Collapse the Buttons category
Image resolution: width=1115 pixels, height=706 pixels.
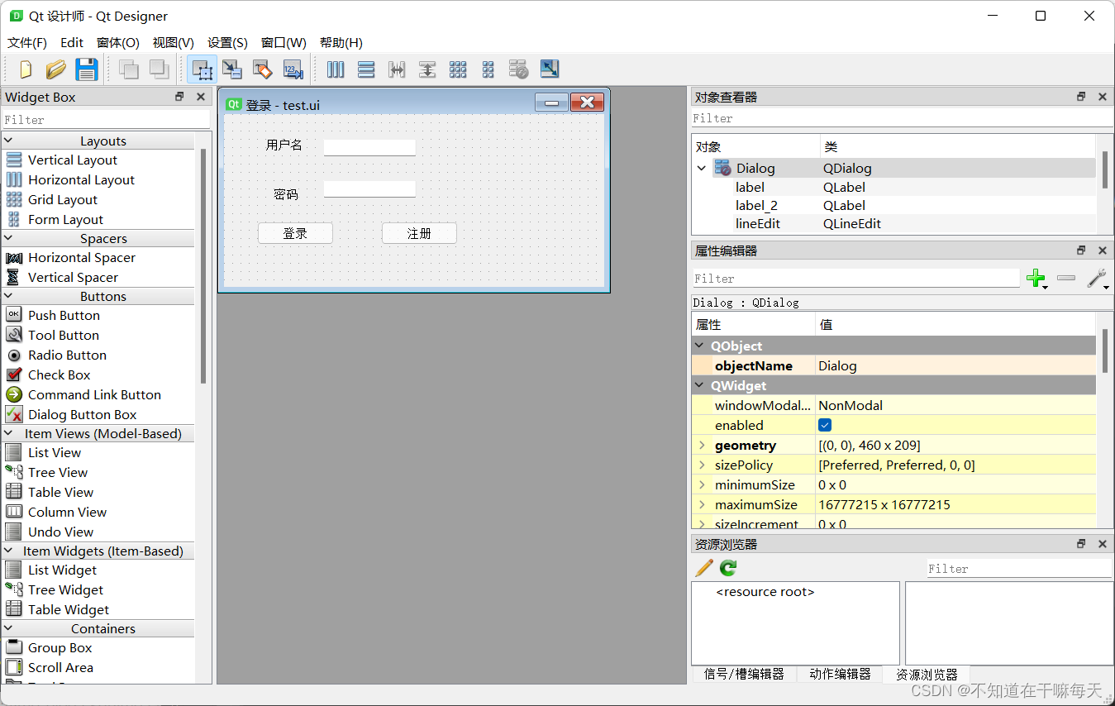(9, 296)
